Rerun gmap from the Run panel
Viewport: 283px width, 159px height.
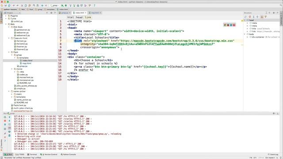pyautogui.click(x=5, y=117)
